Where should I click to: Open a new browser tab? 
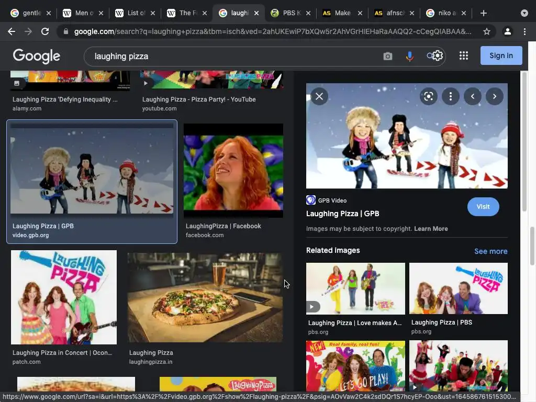(x=483, y=13)
